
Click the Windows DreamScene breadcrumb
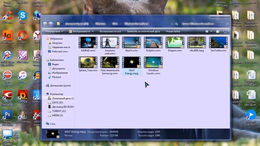tap(136, 24)
